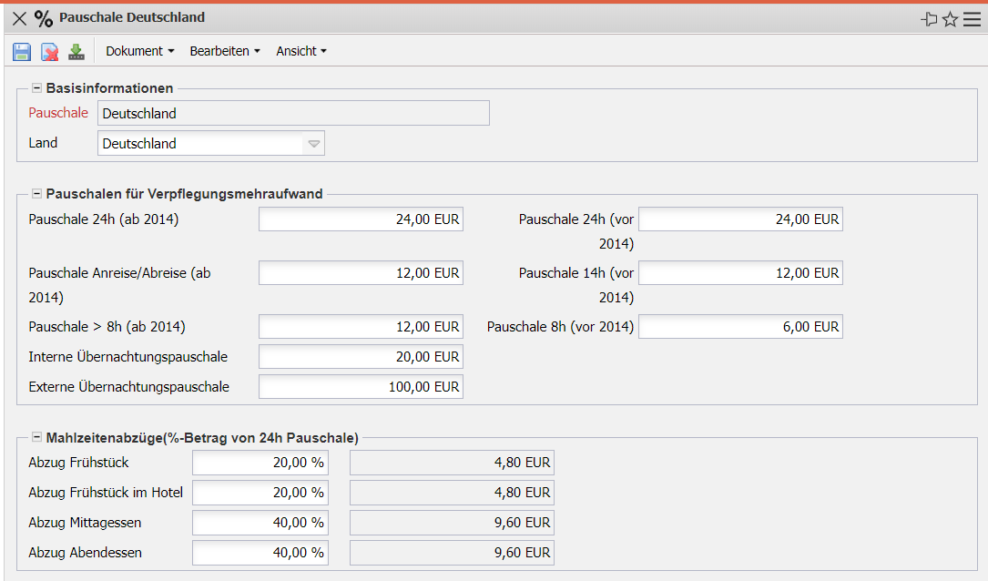
Task: Edit the Externe Übernachtungspauschale amount
Action: 361,387
